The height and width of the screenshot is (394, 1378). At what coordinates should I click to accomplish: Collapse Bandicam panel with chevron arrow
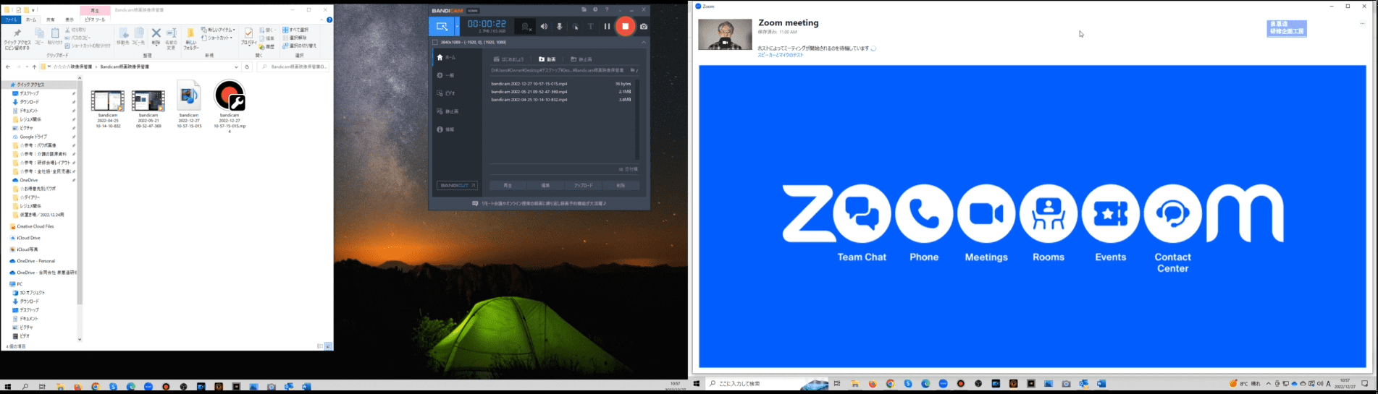pyautogui.click(x=643, y=42)
